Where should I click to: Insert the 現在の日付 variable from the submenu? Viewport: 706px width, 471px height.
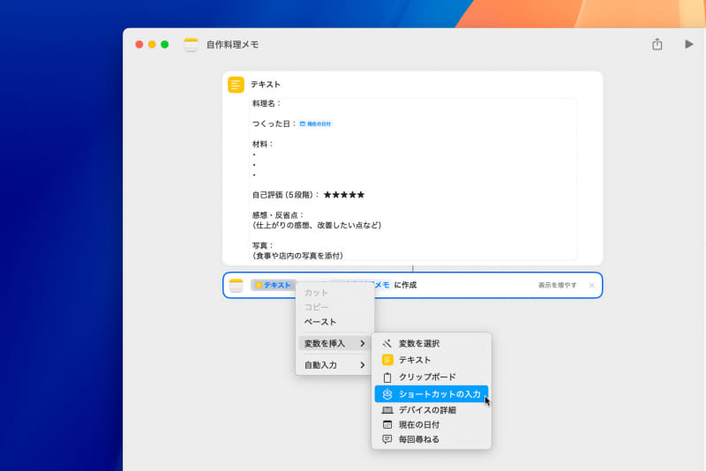click(432, 424)
